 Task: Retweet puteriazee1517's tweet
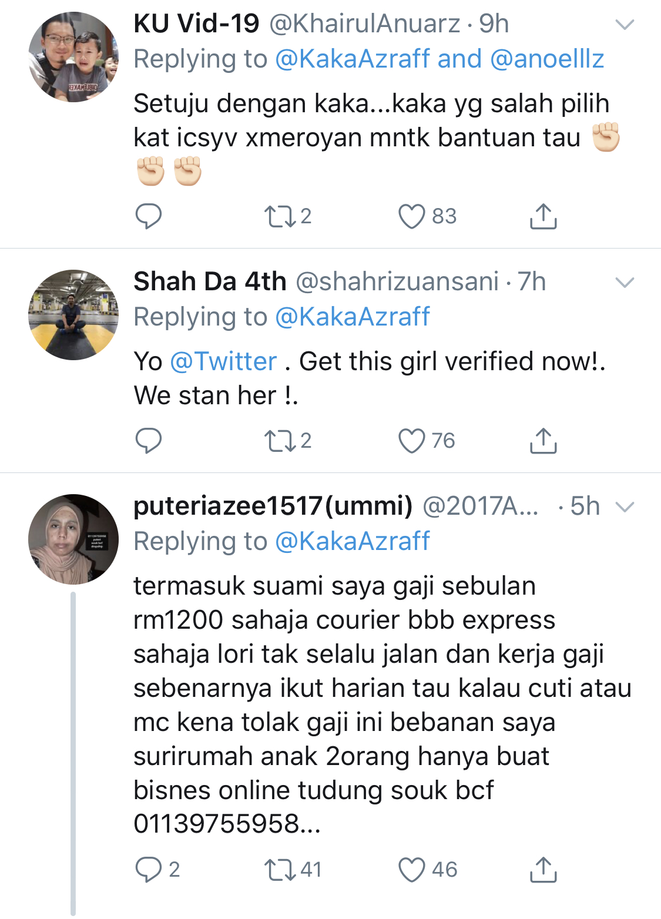pyautogui.click(x=280, y=870)
